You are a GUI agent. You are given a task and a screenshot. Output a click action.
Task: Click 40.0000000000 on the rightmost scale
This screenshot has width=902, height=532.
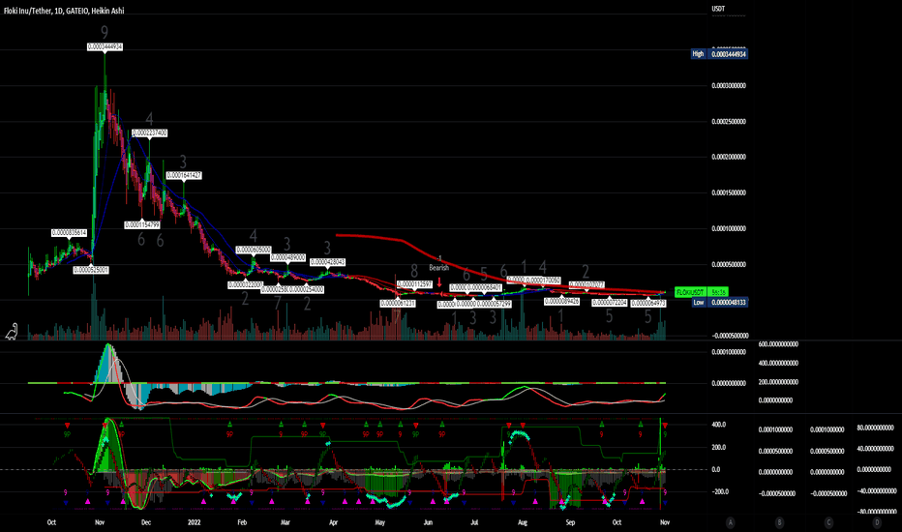[x=875, y=449]
